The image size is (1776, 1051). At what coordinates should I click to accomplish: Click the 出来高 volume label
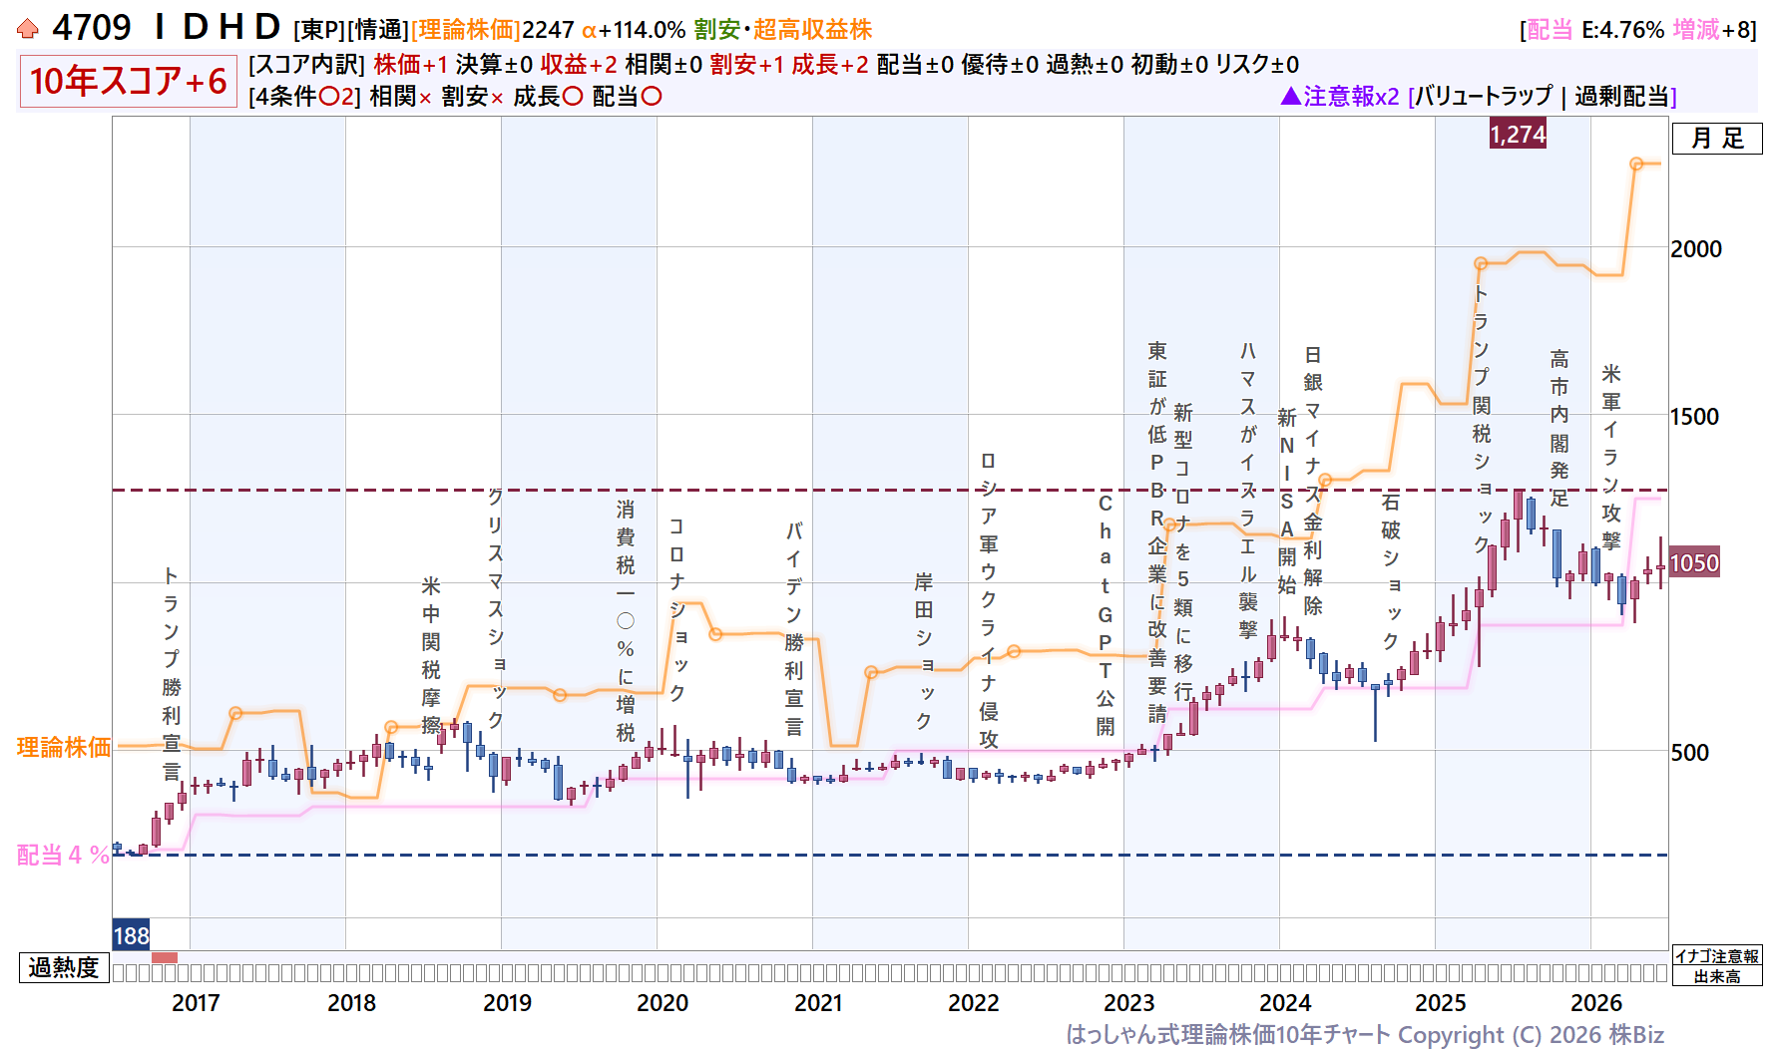coord(1717,976)
